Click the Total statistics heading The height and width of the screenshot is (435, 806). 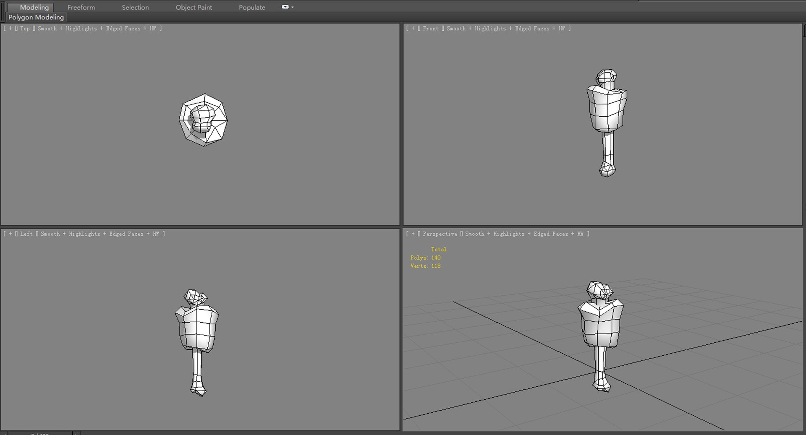click(439, 249)
